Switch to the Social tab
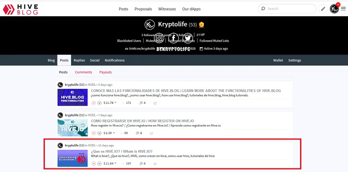The image size is (348, 172). (95, 60)
